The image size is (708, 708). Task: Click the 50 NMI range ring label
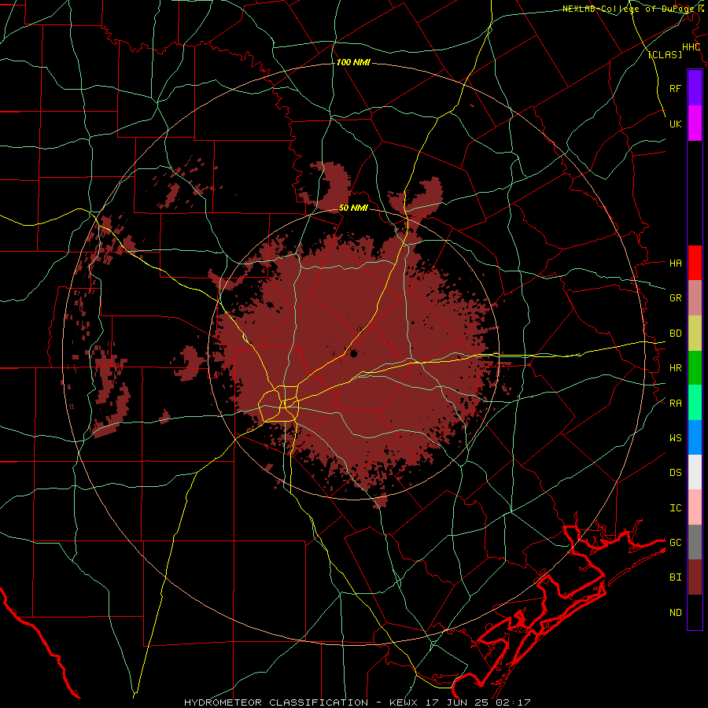pos(353,208)
